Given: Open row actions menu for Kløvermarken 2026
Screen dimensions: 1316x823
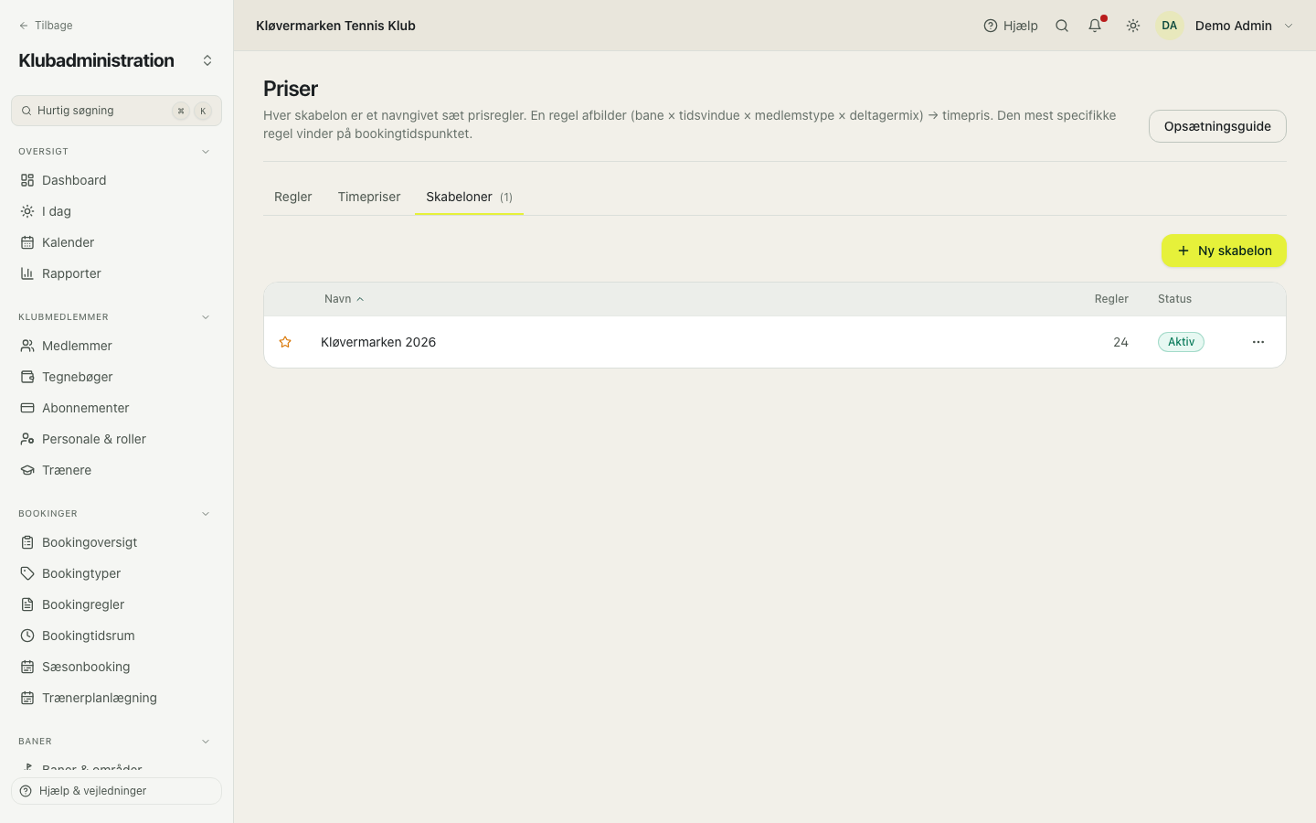Looking at the screenshot, I should pos(1258,342).
